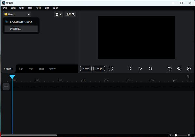Image resolution: width=195 pixels, height=137 pixels.
Task: Open the 片段 menu
Action: point(30,8)
